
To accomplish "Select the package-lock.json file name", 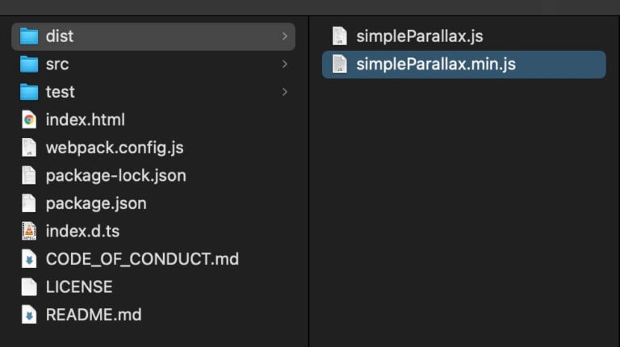I will click(x=116, y=175).
